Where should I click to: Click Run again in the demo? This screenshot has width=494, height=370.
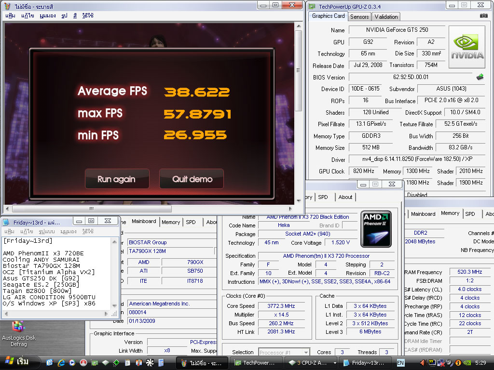(x=117, y=179)
